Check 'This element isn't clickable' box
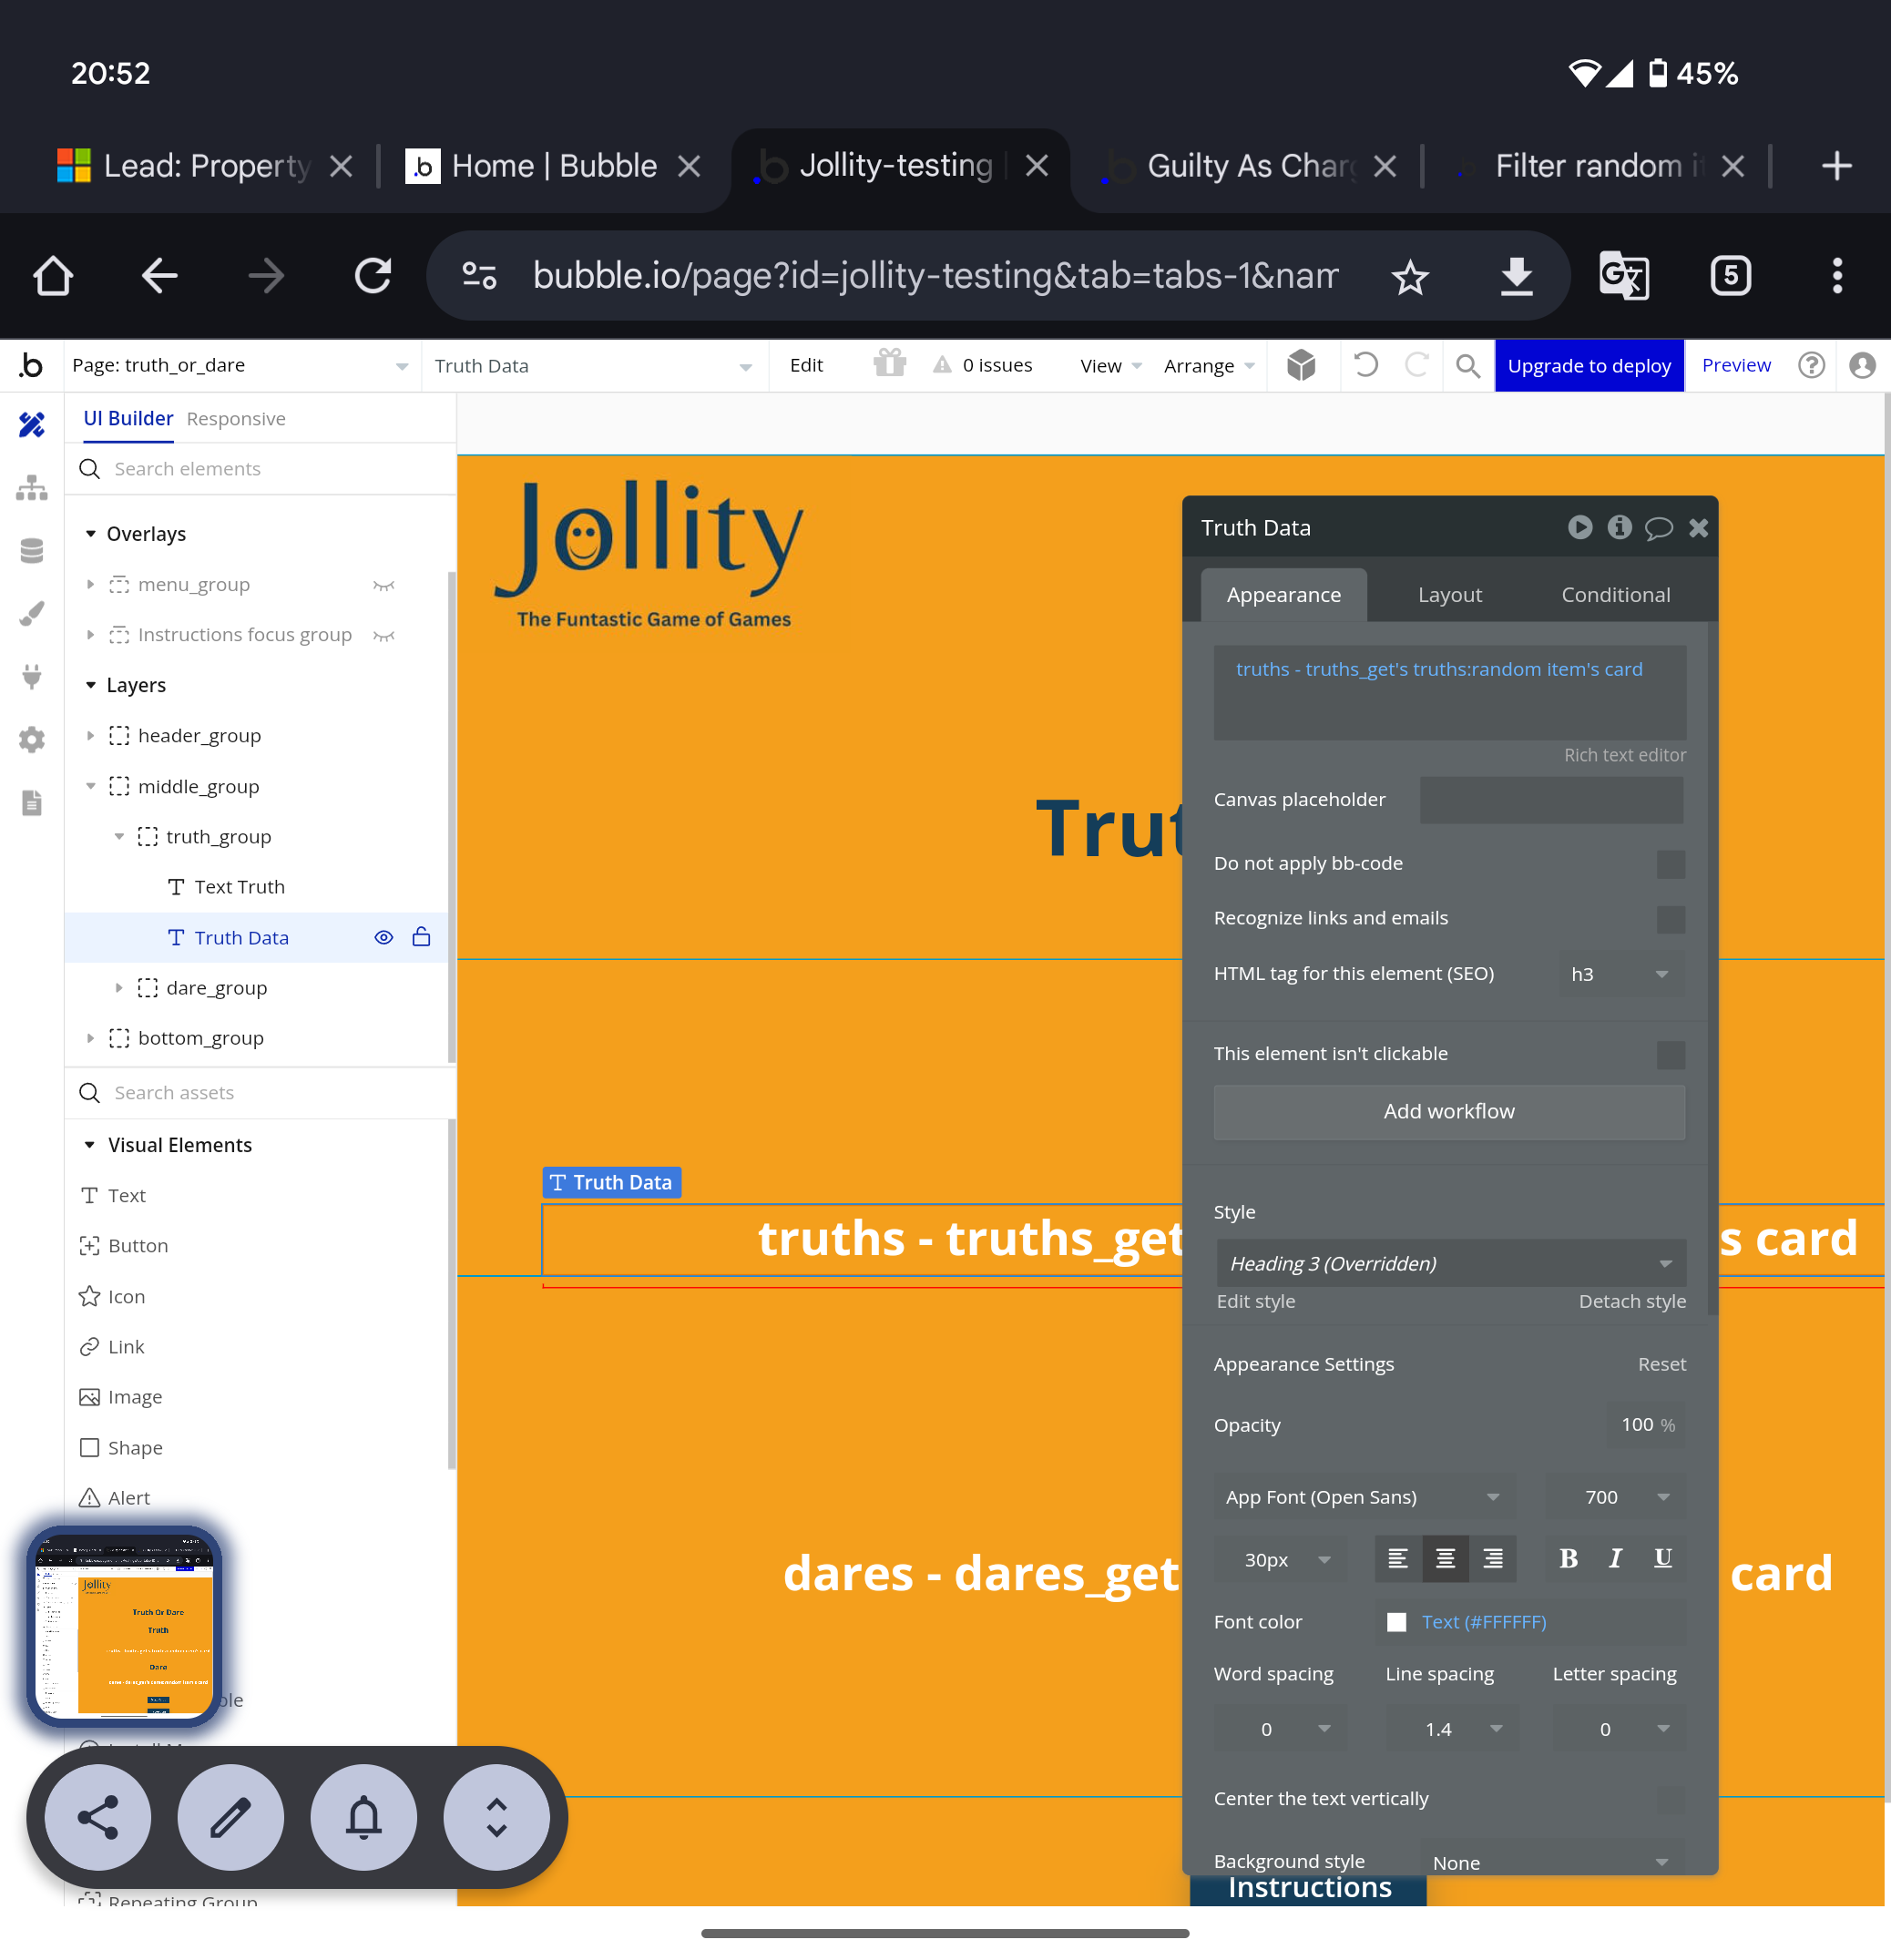 click(1670, 1054)
